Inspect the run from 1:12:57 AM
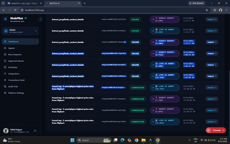 (211, 31)
